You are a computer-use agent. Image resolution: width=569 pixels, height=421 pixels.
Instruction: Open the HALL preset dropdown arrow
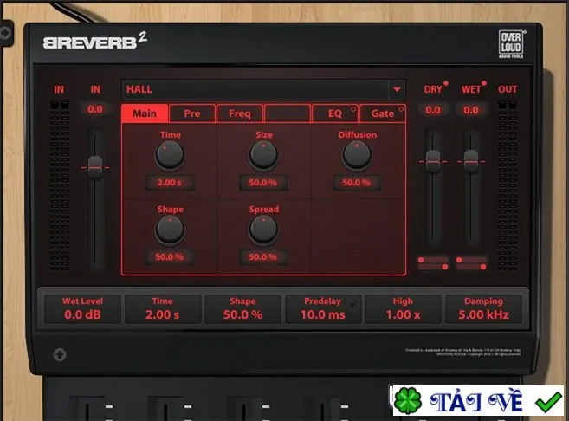pos(397,89)
